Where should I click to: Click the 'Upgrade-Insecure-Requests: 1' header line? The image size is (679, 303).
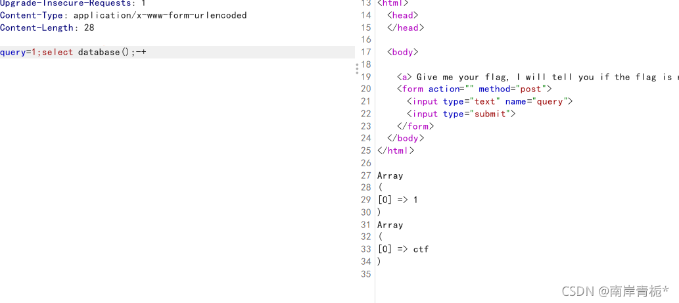[73, 3]
